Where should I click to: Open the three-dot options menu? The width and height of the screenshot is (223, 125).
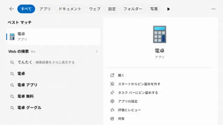213,9
